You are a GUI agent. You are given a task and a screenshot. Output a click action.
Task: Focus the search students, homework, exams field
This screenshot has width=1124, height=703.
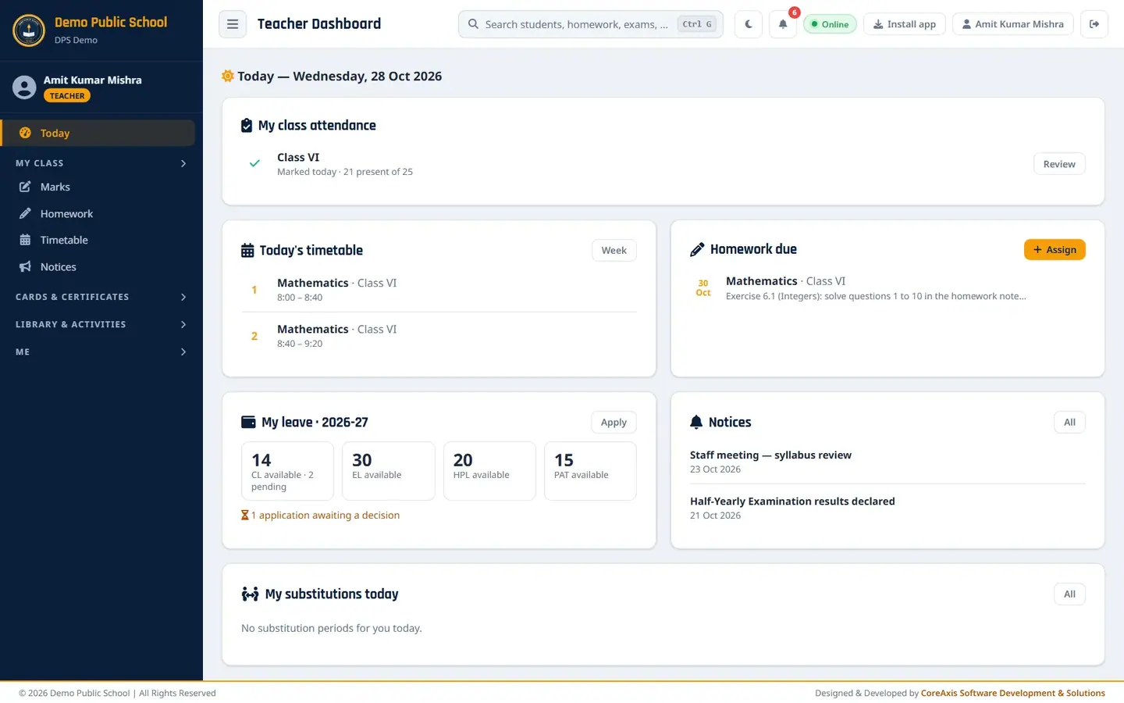(591, 24)
